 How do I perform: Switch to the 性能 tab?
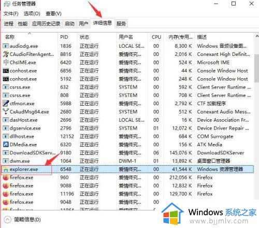coord(23,24)
